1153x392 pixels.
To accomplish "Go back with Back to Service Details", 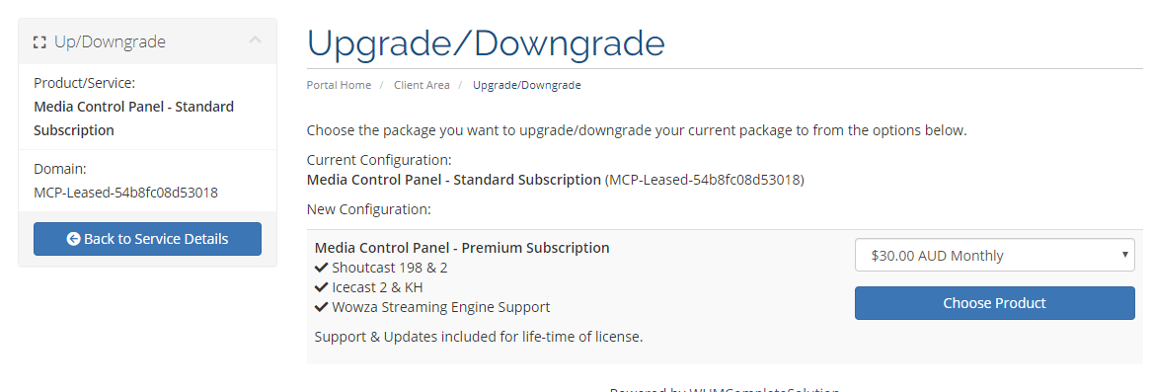I will click(x=147, y=239).
